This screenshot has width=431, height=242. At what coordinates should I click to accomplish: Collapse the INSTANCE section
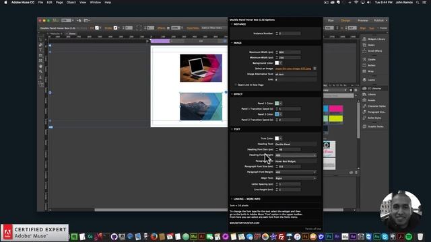tap(232, 24)
